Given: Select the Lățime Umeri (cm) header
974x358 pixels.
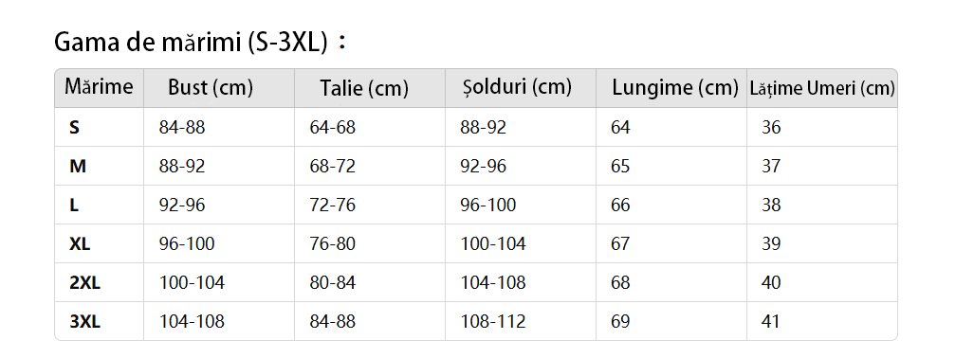Looking at the screenshot, I should pos(822,88).
